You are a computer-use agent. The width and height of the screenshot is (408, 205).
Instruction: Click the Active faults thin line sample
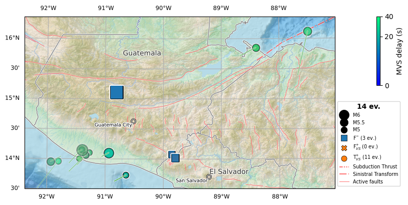tap(344, 181)
